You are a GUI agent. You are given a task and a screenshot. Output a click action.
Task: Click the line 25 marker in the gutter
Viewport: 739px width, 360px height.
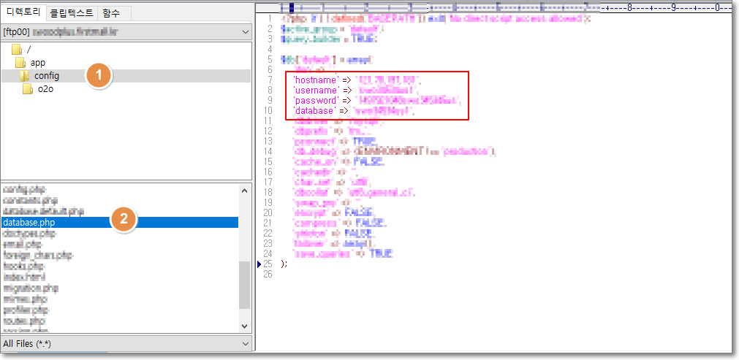tap(261, 264)
